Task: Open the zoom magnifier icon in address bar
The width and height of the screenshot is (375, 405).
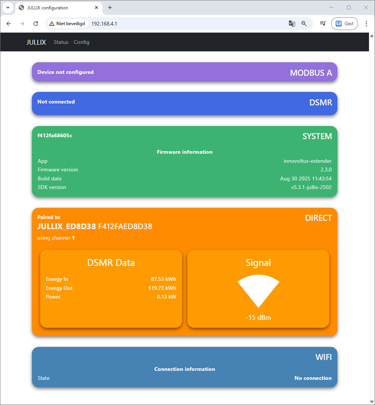Action: (304, 24)
